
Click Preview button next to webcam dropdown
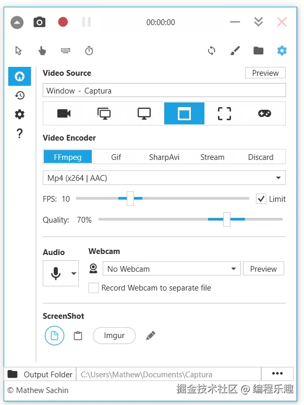click(263, 269)
